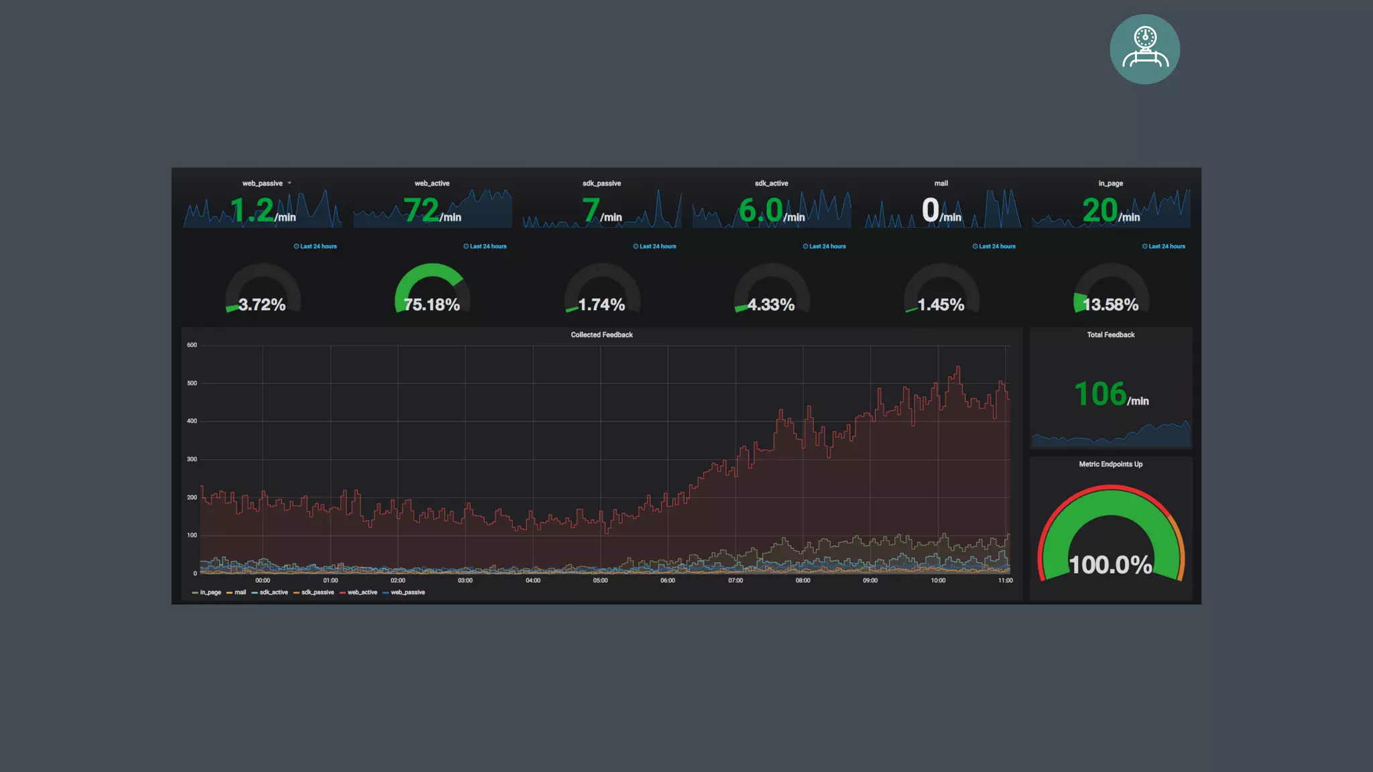Screen dimensions: 1373x772
Task: Click the sdk_active legend color swatch
Action: click(x=255, y=593)
